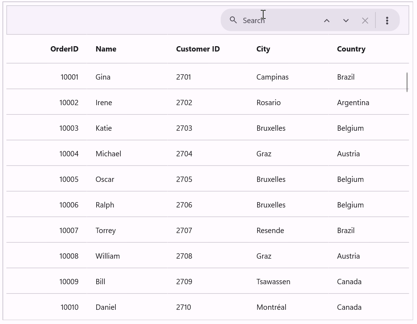
Task: Select customer ID cell 2705
Action: 184,179
